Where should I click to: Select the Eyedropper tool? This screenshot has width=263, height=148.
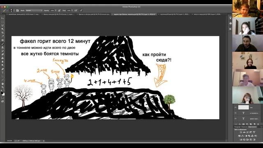(2, 36)
